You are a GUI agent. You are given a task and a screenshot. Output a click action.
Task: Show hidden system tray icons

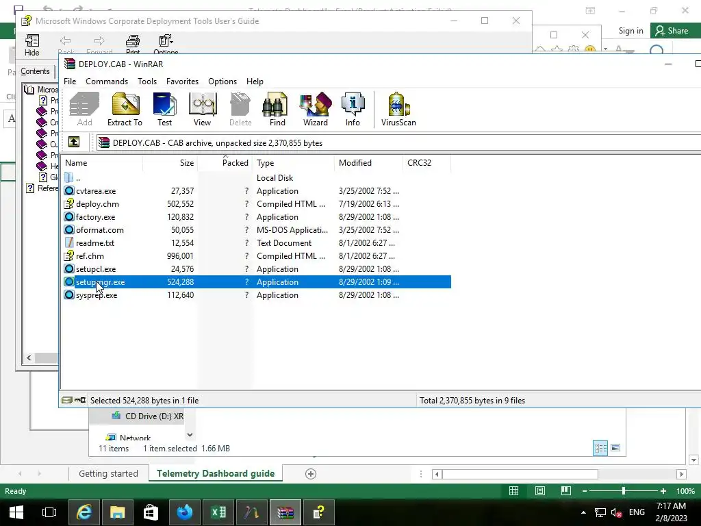(x=583, y=512)
